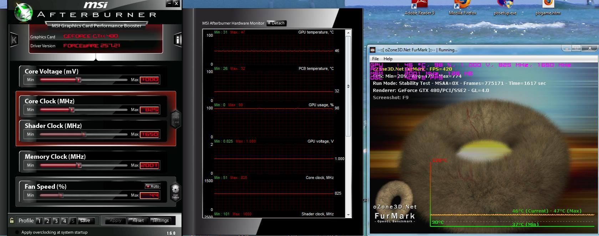Viewport: 599px width, 236px height.
Task: Select profile slot 1
Action: pyautogui.click(x=39, y=221)
